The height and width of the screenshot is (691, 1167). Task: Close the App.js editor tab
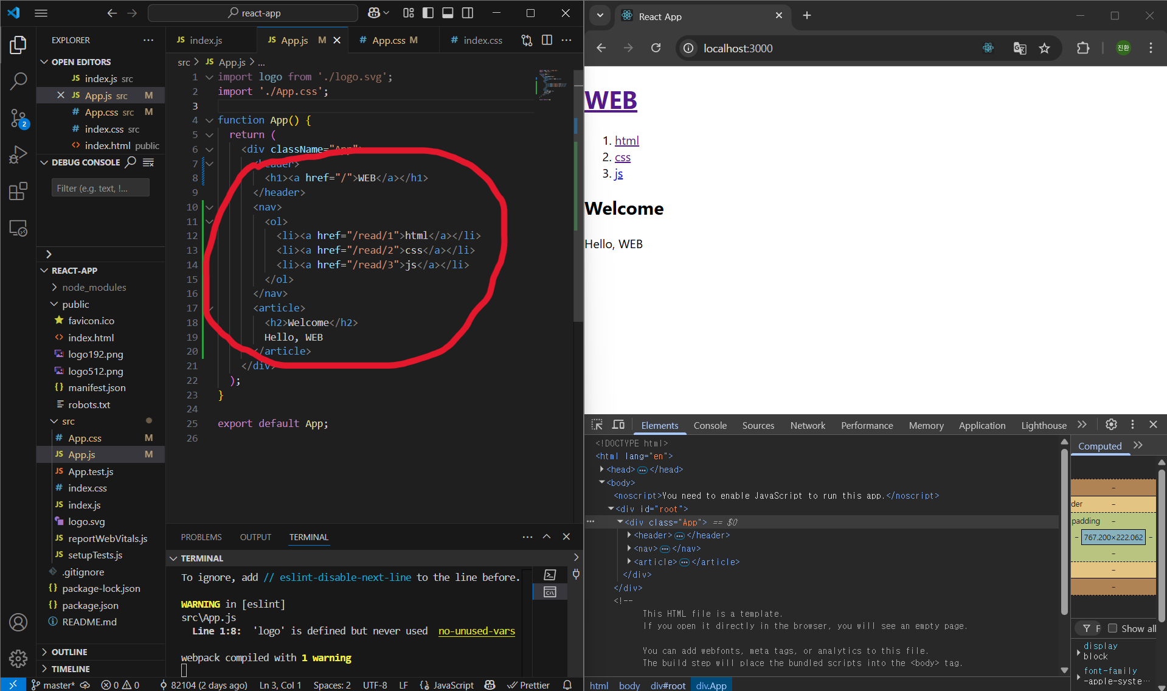click(337, 40)
